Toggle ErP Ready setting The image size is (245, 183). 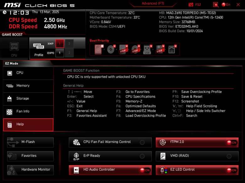(110, 156)
